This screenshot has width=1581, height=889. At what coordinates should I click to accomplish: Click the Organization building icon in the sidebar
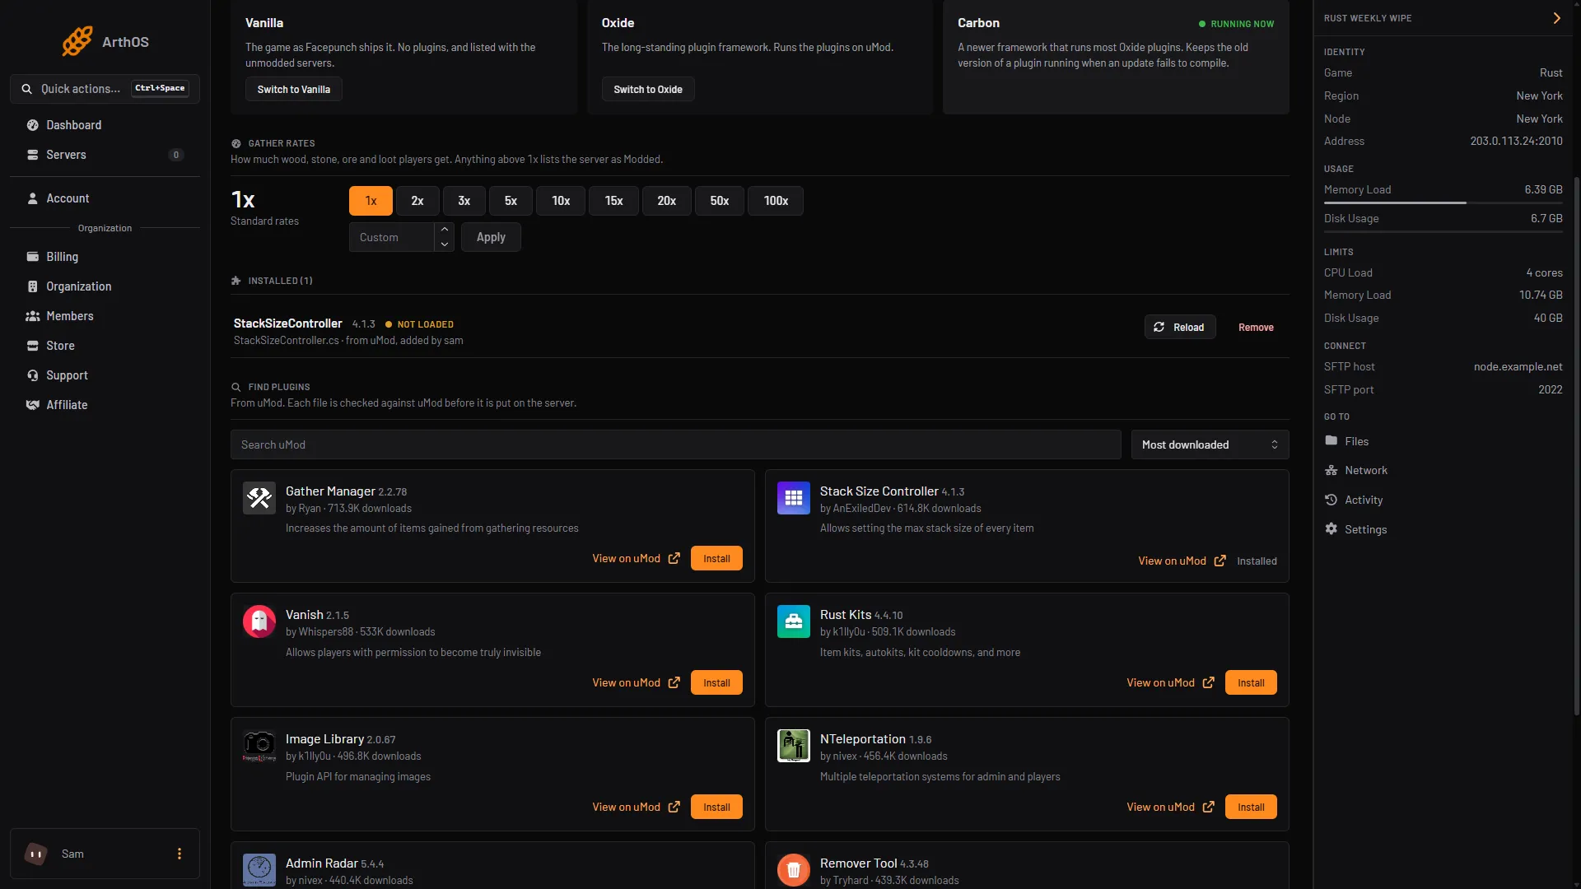[33, 286]
